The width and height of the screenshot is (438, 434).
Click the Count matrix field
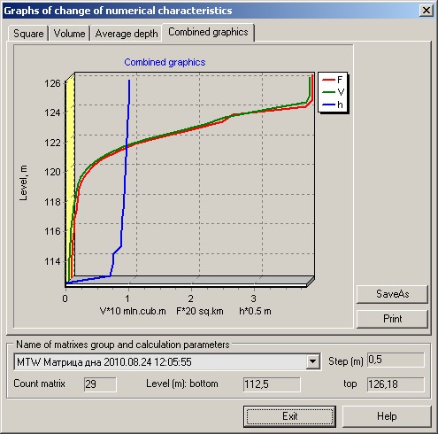(100, 384)
